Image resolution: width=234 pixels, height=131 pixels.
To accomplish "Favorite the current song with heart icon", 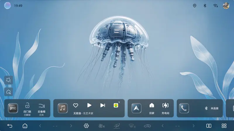I will click(75, 105).
